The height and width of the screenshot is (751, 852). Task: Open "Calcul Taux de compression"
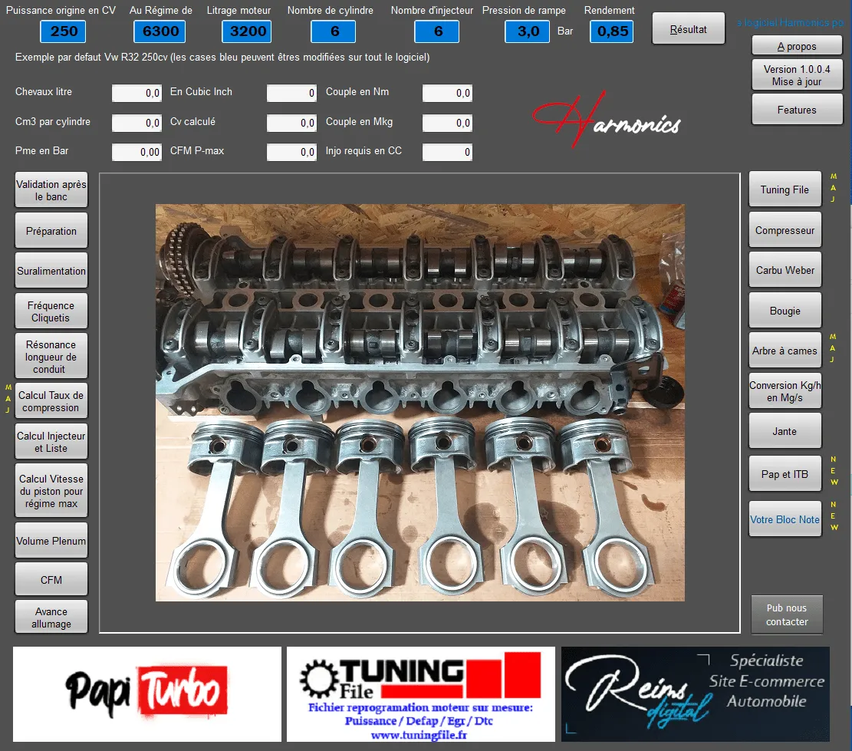tap(51, 400)
